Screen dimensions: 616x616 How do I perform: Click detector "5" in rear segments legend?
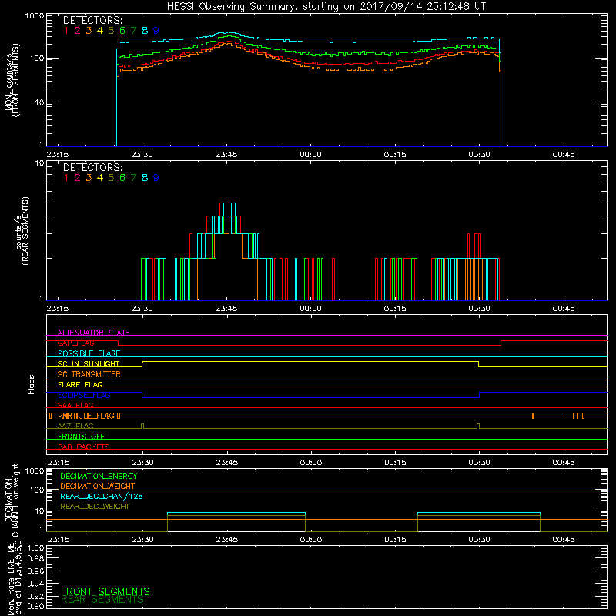(111, 178)
